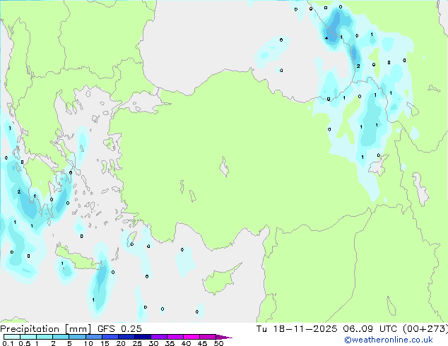Click the 0.1–0.5 mm legend swatch
The height and width of the screenshot is (346, 448).
[12, 337]
